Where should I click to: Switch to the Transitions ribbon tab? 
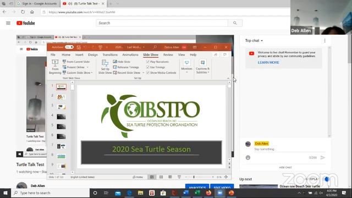pos(110,54)
